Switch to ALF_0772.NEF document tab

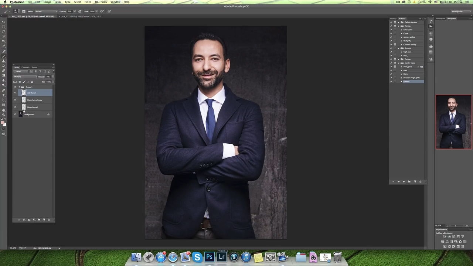(x=81, y=17)
